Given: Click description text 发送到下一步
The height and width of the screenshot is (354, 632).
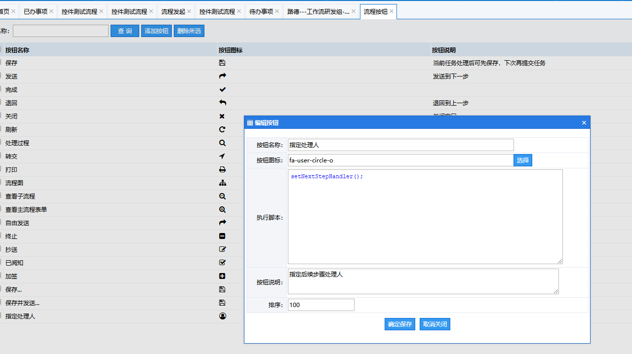Looking at the screenshot, I should coord(451,77).
